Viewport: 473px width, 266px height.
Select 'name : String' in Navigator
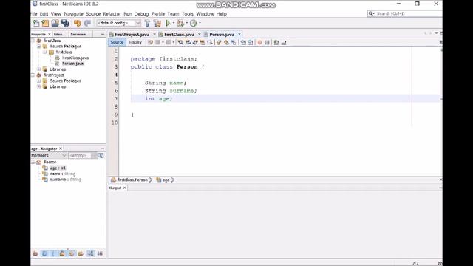click(x=62, y=174)
